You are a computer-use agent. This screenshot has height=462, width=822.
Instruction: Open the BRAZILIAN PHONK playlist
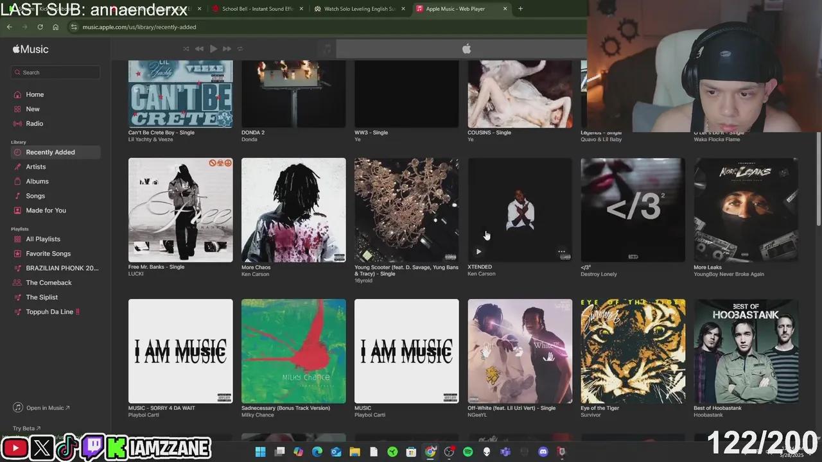[x=62, y=268]
